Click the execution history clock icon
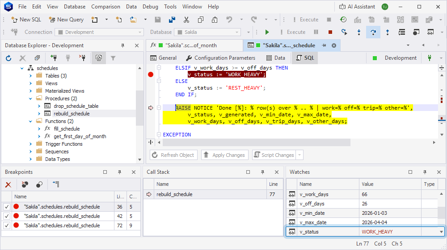 (343, 20)
